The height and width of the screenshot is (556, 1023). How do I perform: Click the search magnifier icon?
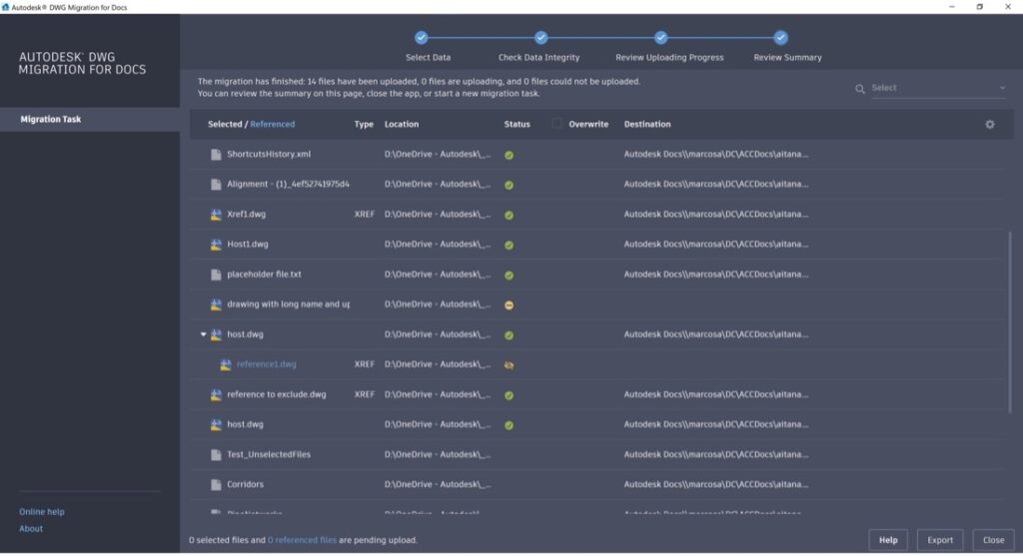(x=859, y=89)
